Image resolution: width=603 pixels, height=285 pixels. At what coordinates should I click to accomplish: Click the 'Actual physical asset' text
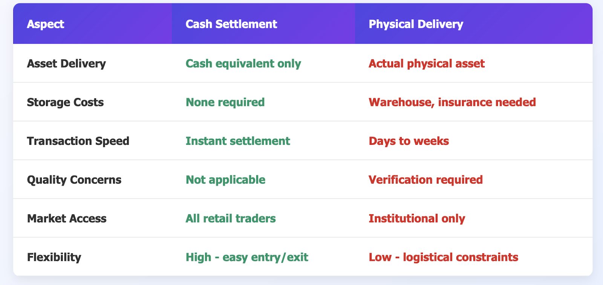pos(426,64)
